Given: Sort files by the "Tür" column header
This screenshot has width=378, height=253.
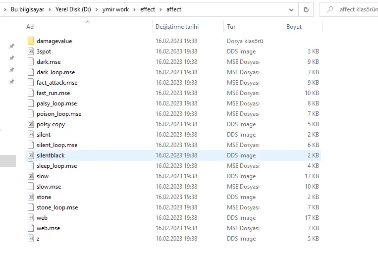Looking at the screenshot, I should point(231,27).
